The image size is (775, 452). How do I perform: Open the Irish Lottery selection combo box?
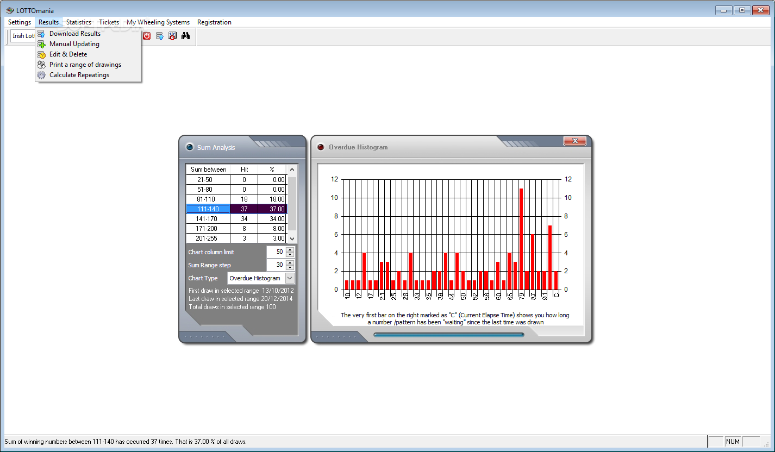click(x=23, y=36)
